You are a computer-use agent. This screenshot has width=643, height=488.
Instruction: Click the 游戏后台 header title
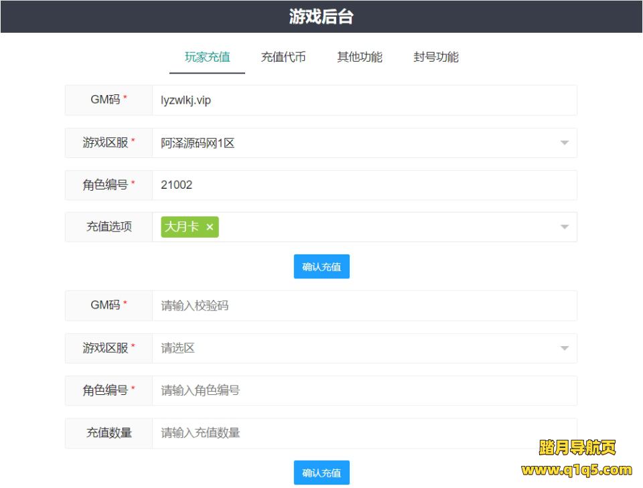point(321,17)
